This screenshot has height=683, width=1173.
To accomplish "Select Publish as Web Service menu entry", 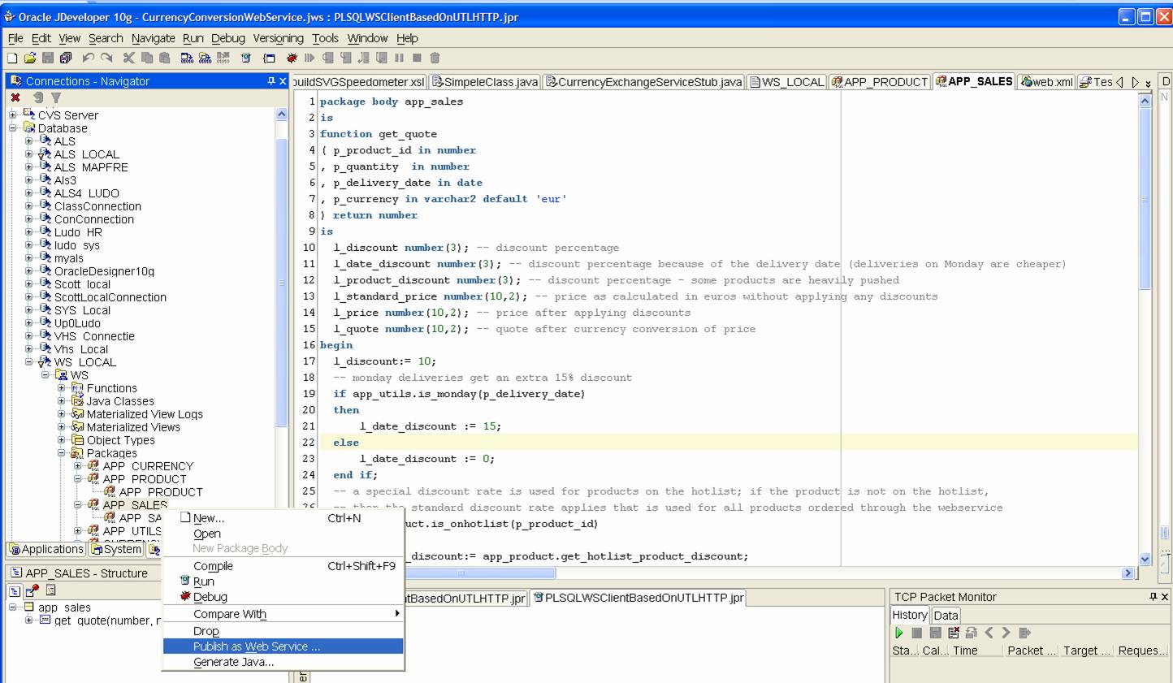I will pos(256,646).
